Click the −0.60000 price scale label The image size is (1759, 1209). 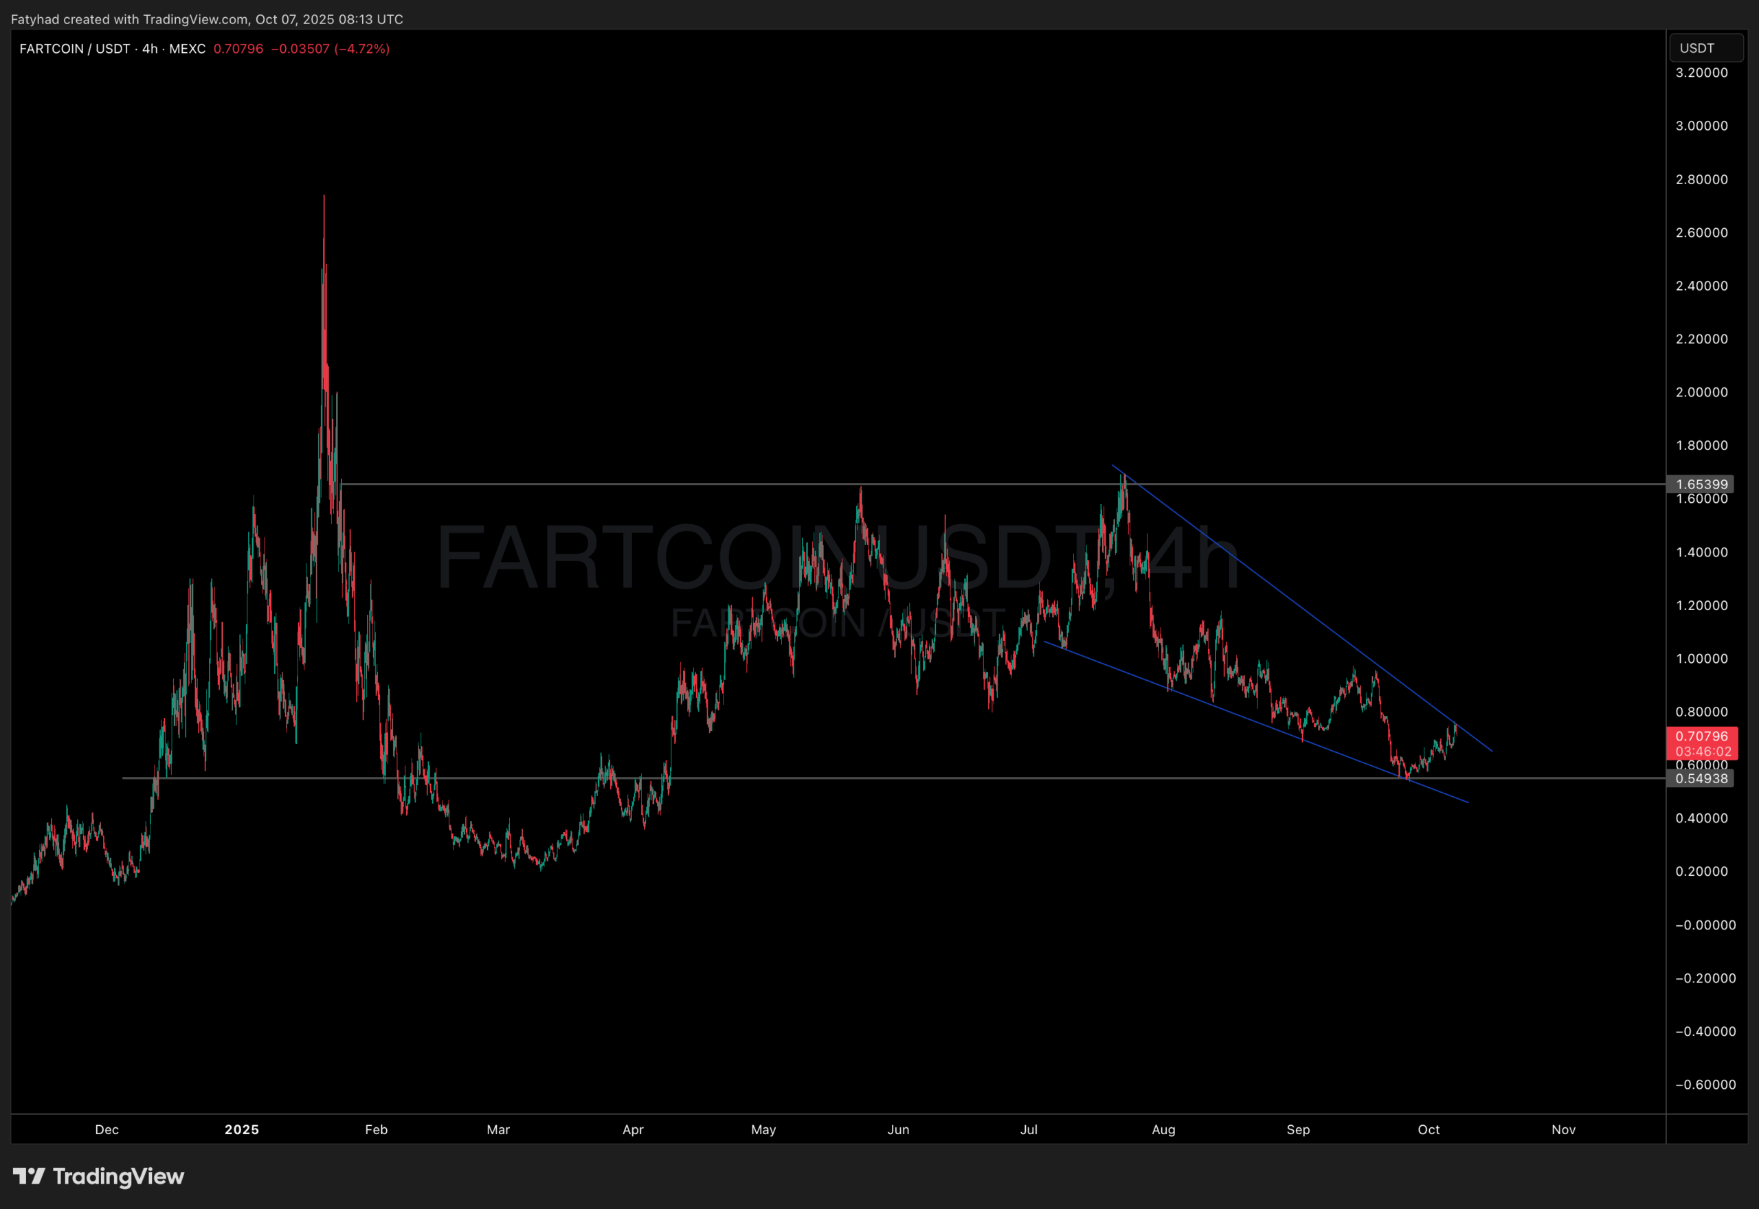(x=1705, y=1084)
